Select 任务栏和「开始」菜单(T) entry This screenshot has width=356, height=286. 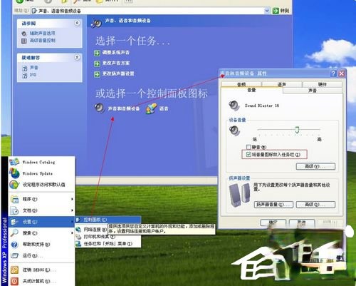[x=108, y=244]
